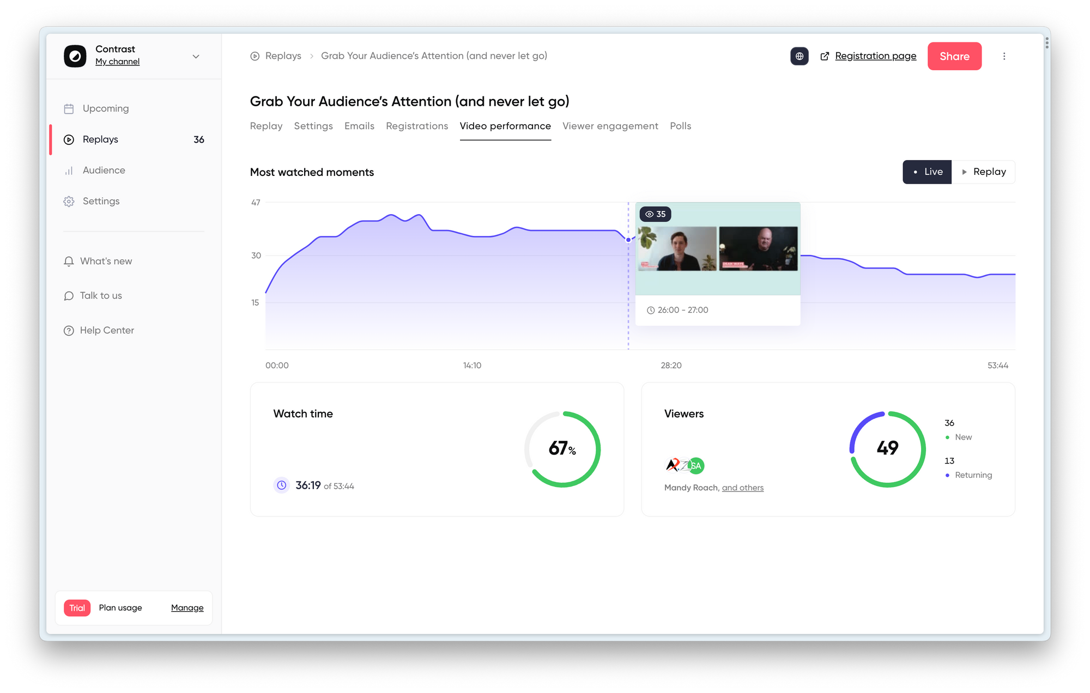Click the 14:10 timeline label
This screenshot has width=1090, height=693.
(472, 366)
